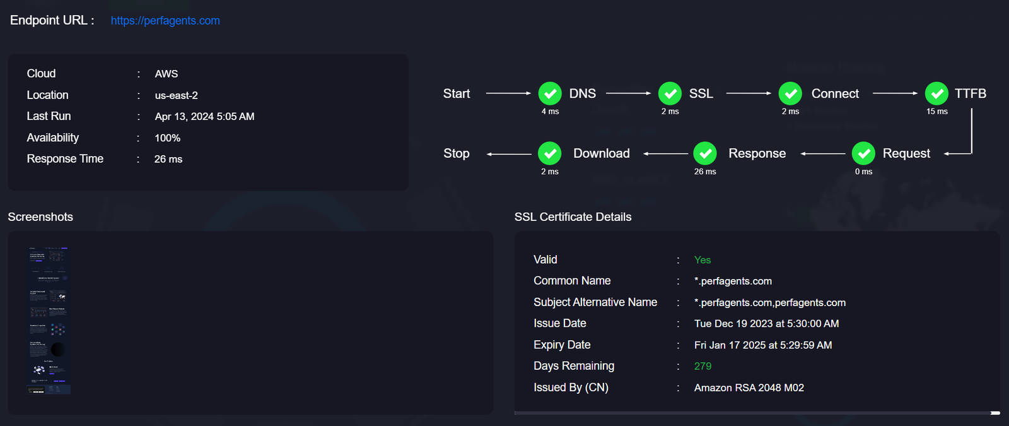Click the Start label in flow
Viewport: 1009px width, 426px height.
pyautogui.click(x=457, y=93)
